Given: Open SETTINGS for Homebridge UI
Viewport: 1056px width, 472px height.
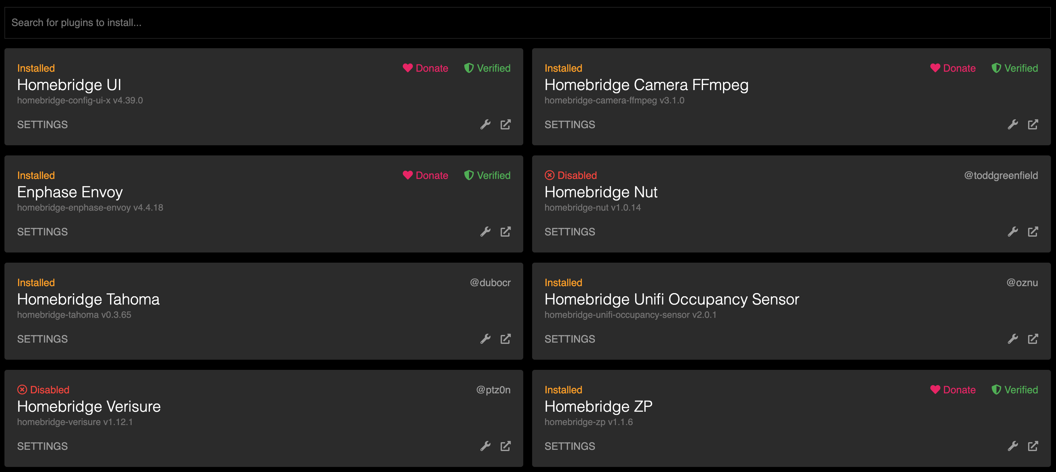Looking at the screenshot, I should 42,124.
